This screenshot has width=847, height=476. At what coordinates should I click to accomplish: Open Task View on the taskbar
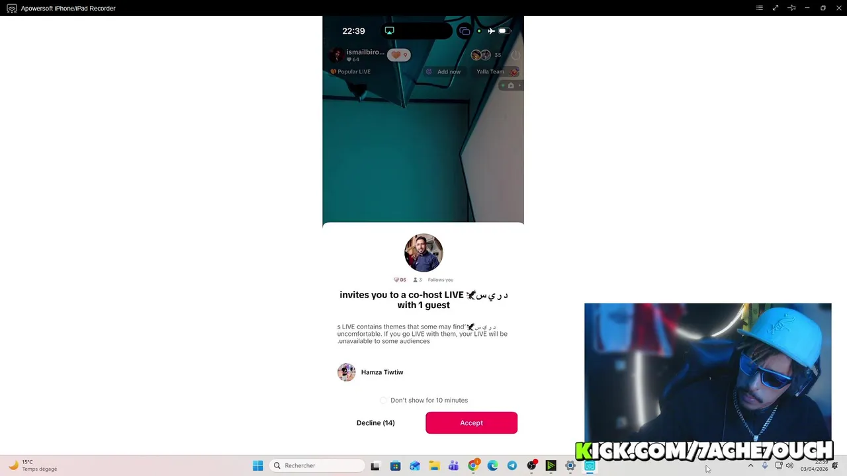(x=375, y=465)
